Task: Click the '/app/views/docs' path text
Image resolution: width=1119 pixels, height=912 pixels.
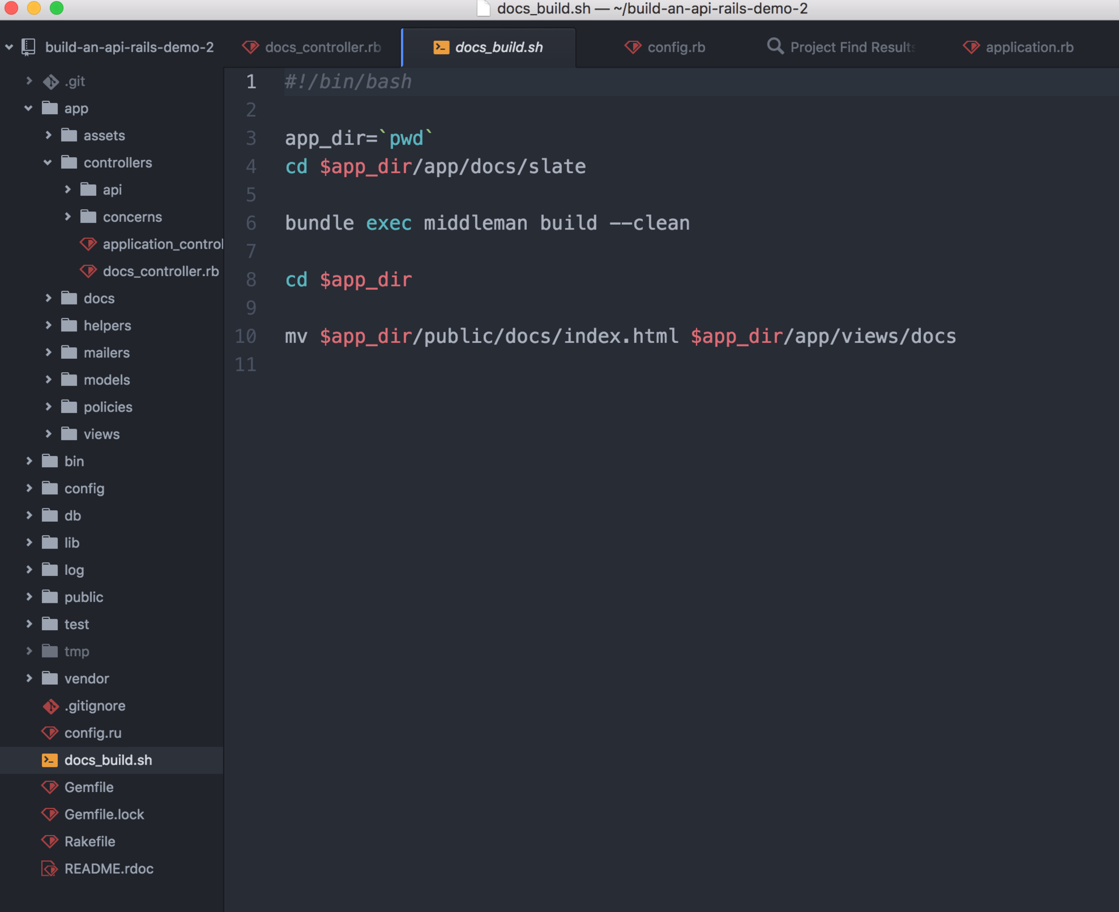Action: (x=870, y=336)
